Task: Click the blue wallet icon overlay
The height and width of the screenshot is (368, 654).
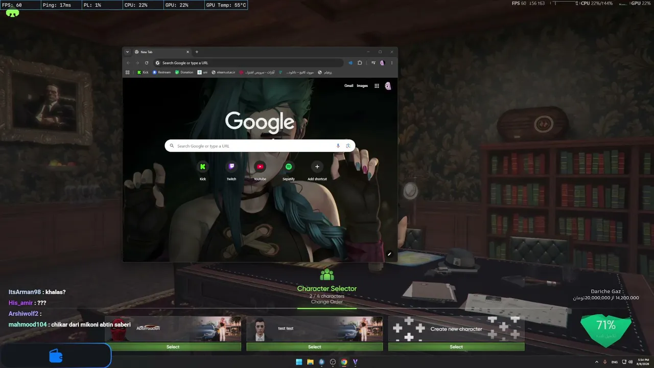Action: point(56,356)
